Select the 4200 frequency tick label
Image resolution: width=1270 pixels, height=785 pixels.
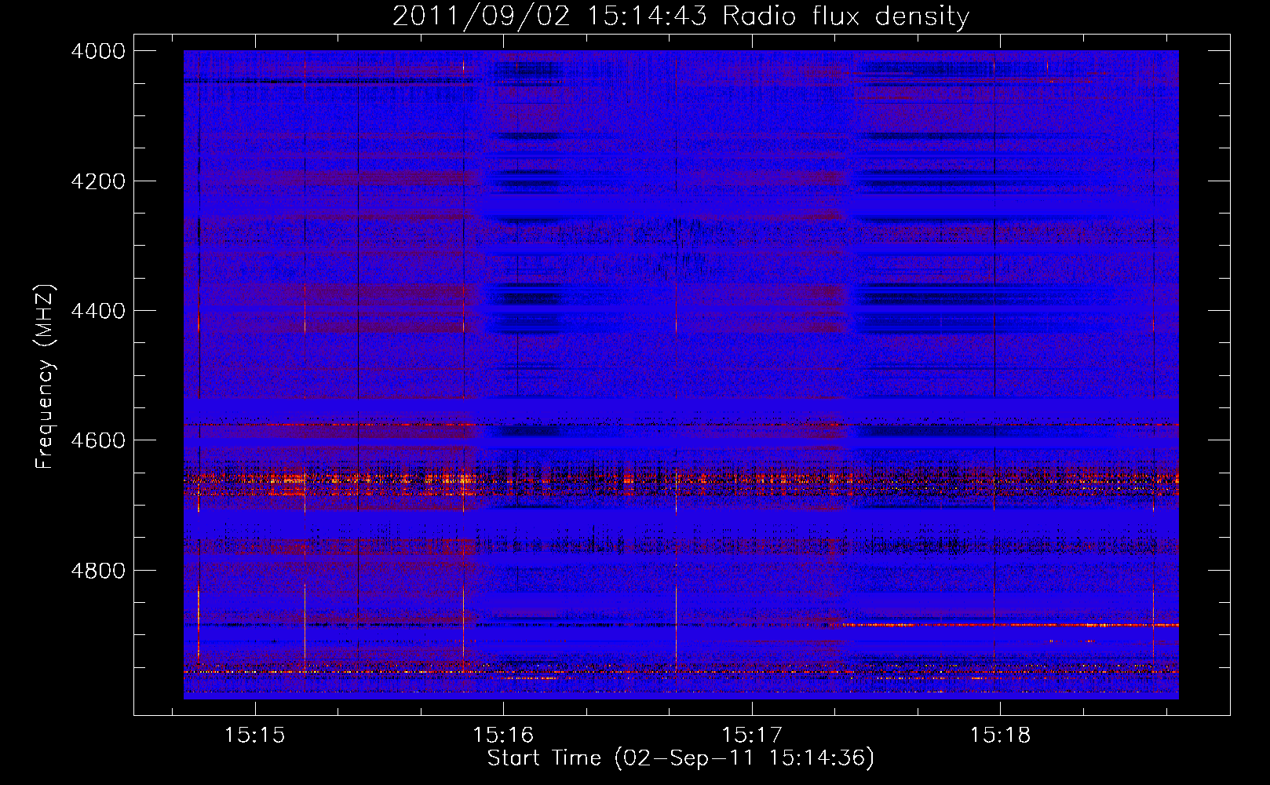(x=98, y=181)
